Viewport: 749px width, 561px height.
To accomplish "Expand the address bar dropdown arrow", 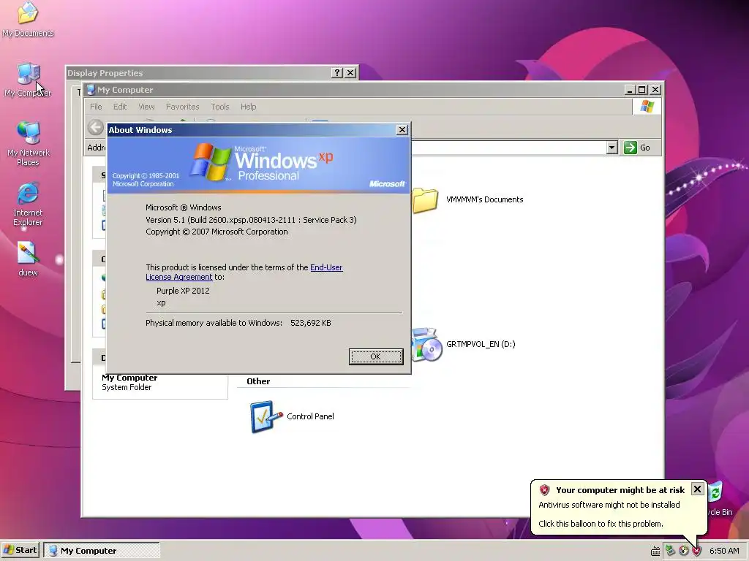I will 612,148.
